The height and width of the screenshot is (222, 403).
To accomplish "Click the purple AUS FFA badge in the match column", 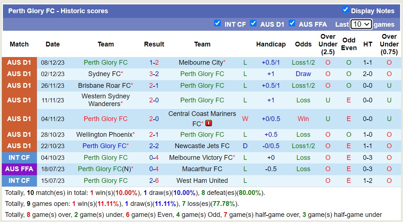I will [19, 169].
